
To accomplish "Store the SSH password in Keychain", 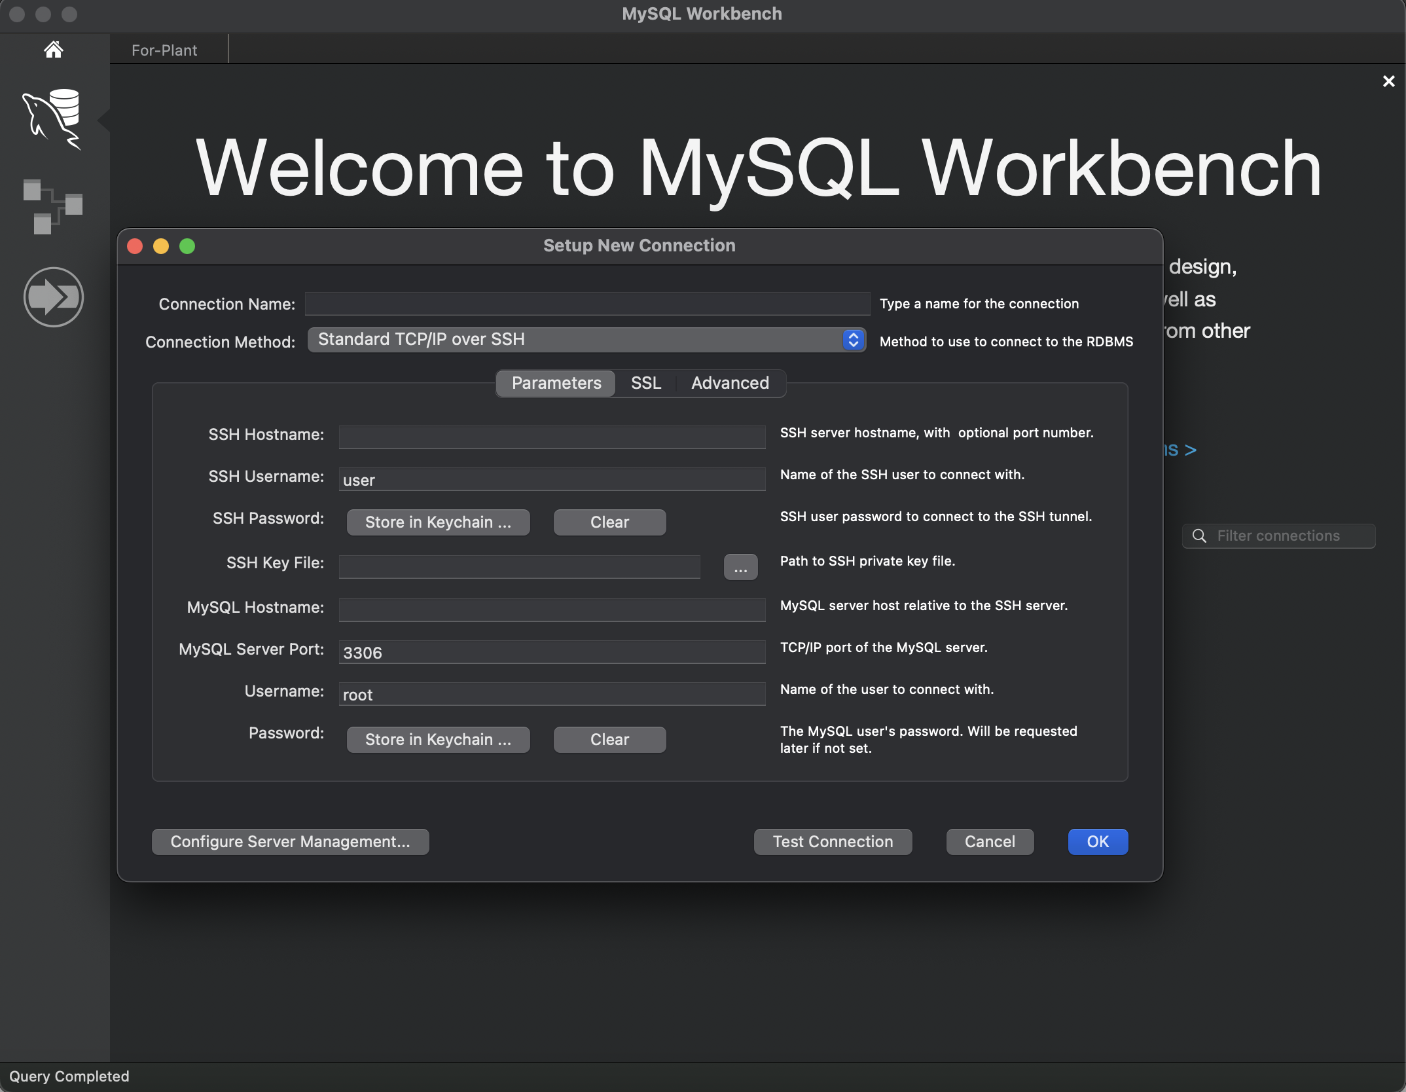I will pyautogui.click(x=438, y=522).
